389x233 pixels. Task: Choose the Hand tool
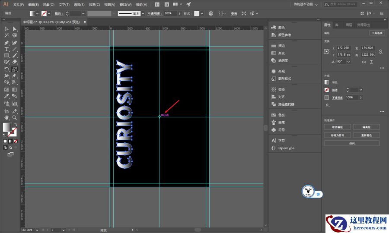coord(7,117)
